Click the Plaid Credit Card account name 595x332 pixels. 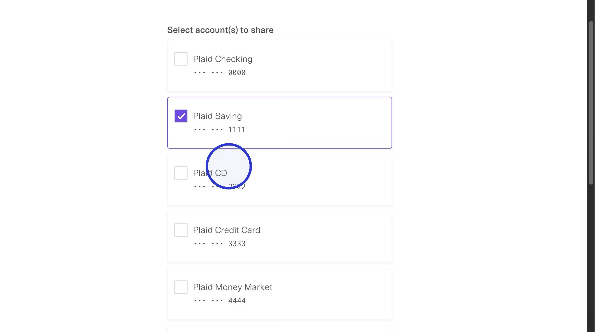point(226,230)
